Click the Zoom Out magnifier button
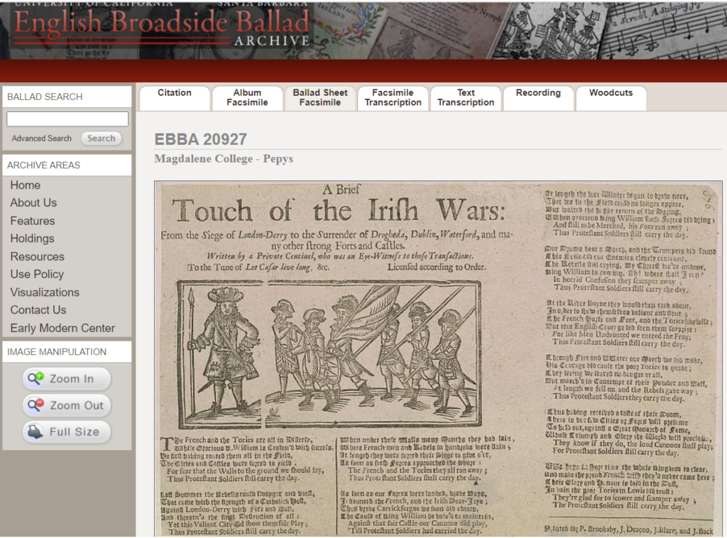 click(x=67, y=406)
